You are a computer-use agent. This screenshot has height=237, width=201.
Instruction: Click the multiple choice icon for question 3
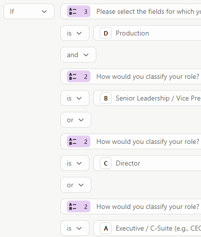pos(79,11)
